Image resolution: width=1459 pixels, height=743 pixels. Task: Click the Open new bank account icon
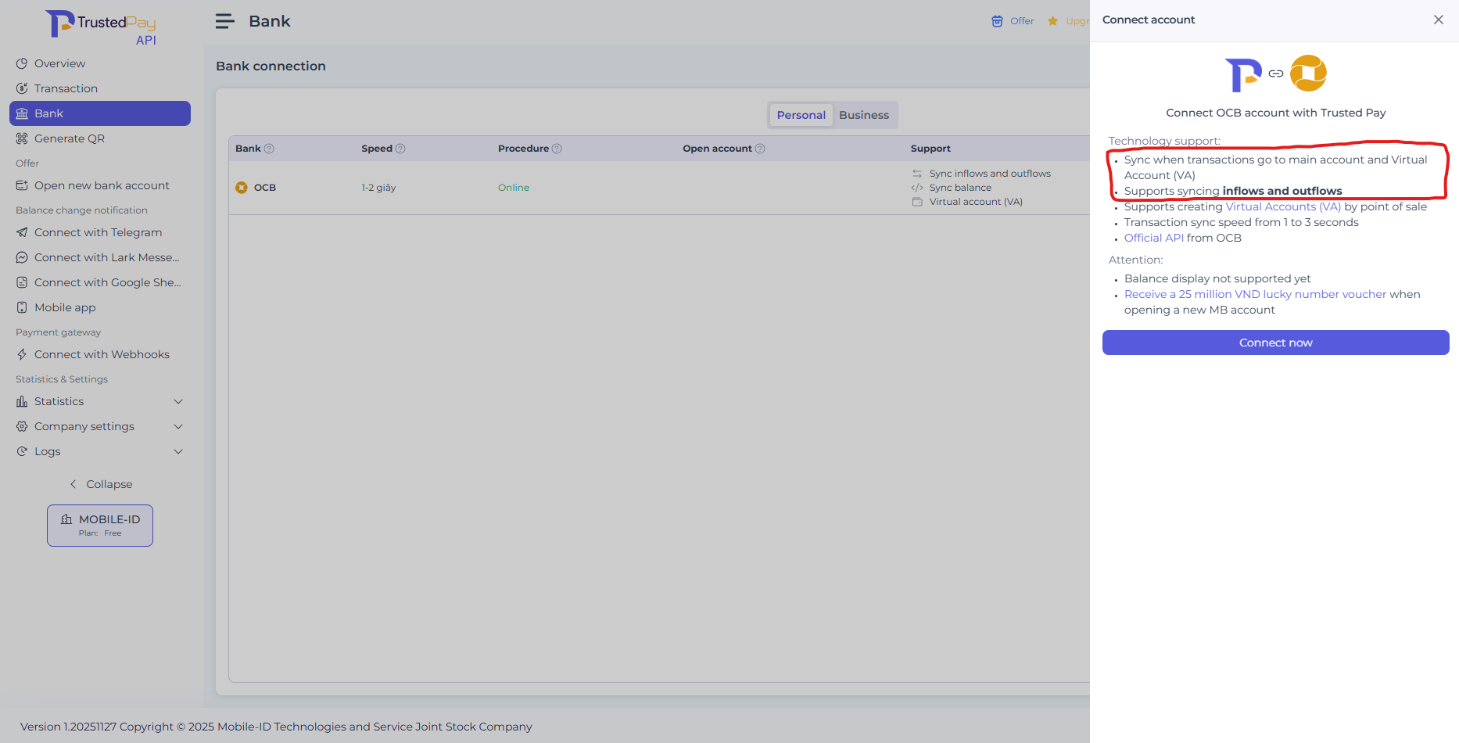click(x=22, y=185)
